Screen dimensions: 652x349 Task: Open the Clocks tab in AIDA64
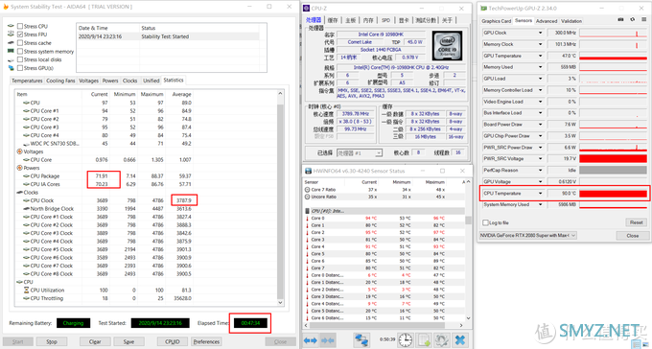(x=130, y=81)
